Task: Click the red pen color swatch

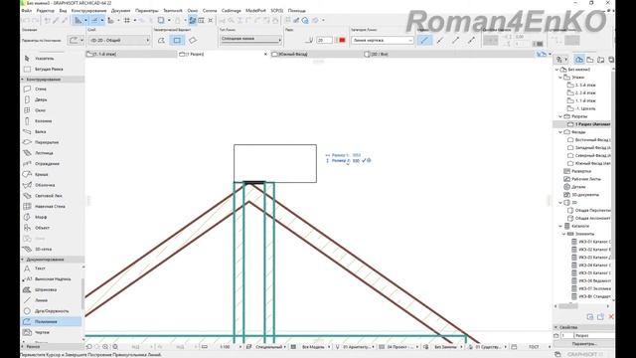Action: tap(342, 40)
